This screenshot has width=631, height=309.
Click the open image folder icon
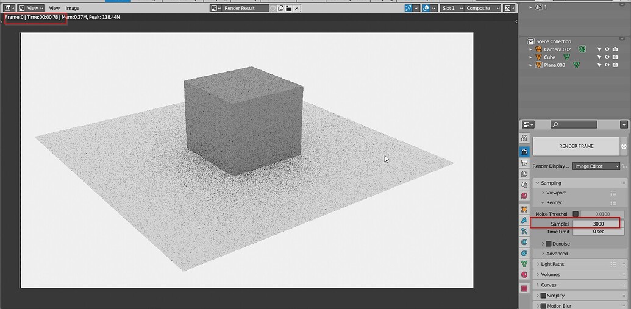click(x=289, y=8)
